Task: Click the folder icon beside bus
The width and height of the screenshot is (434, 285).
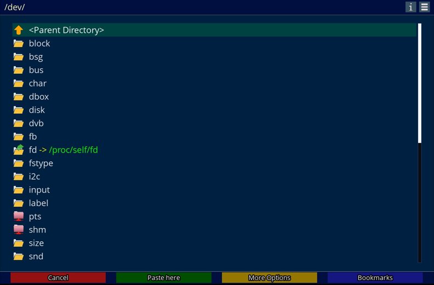Action: tap(19, 70)
